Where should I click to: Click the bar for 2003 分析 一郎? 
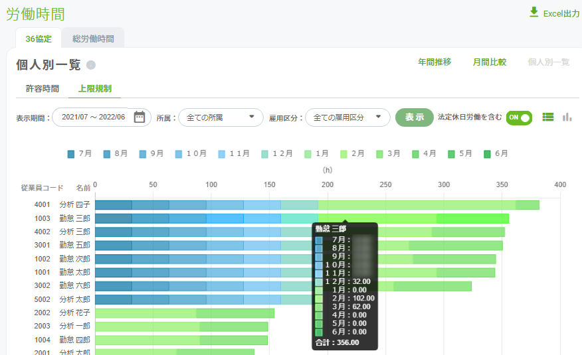pos(181,326)
